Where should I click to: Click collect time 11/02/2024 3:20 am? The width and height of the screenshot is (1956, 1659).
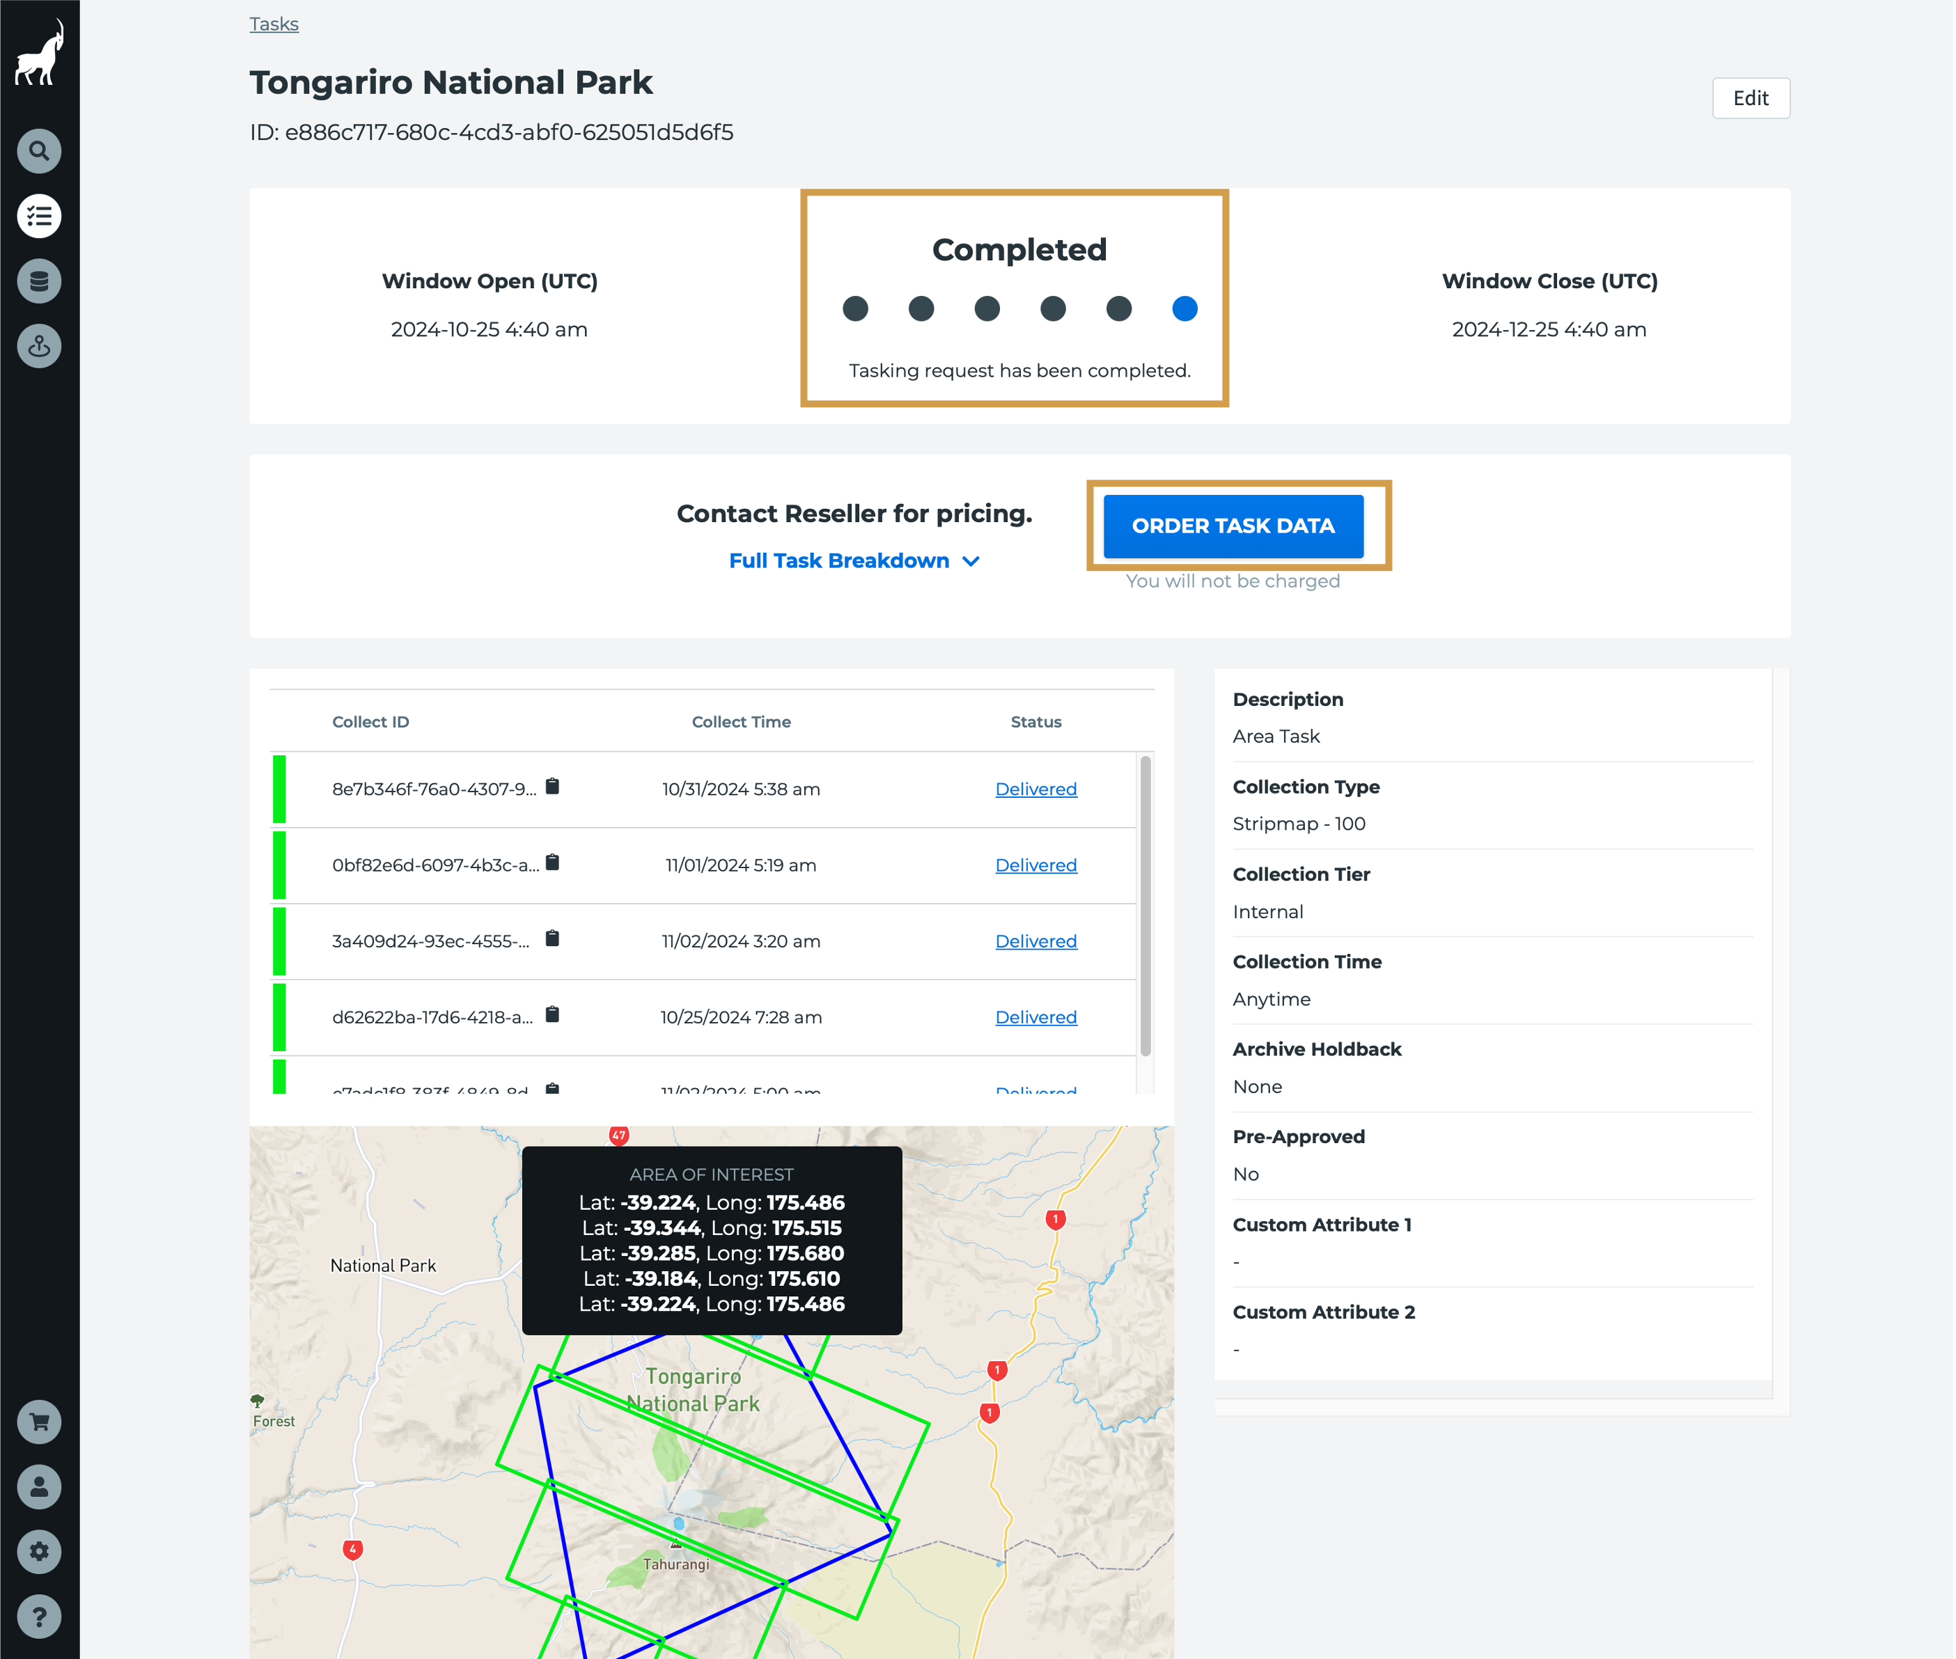742,941
